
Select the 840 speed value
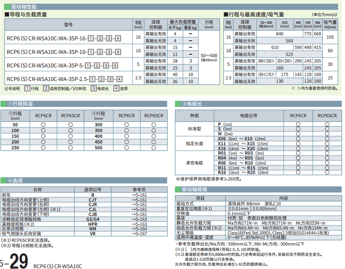[280, 34]
